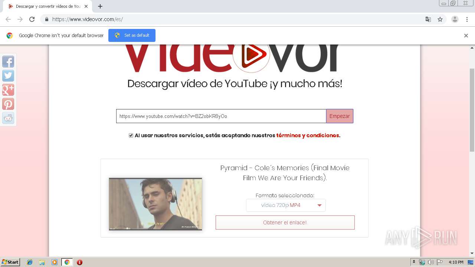Click the Videovor play logo icon
This screenshot has height=267, width=475.
[251, 55]
